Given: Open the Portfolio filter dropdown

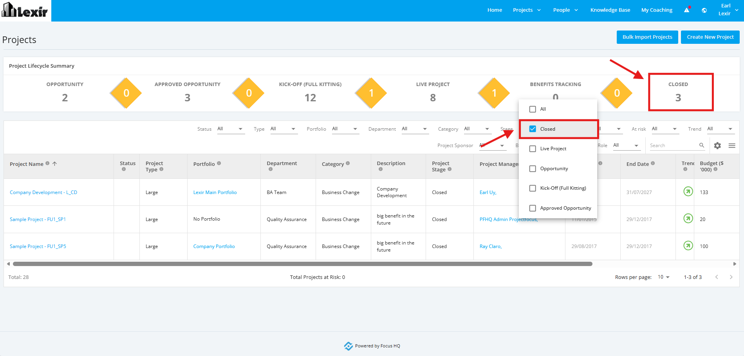Looking at the screenshot, I should point(345,129).
